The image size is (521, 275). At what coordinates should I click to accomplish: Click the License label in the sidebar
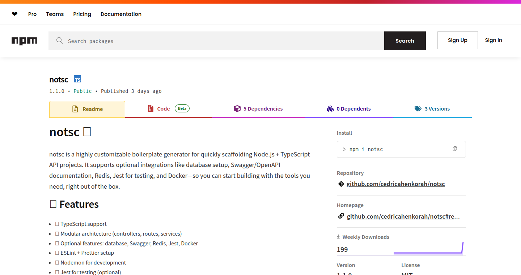[411, 265]
